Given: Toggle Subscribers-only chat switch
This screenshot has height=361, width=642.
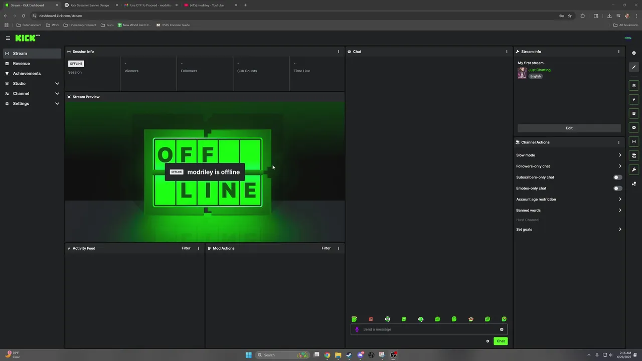Looking at the screenshot, I should point(618,177).
